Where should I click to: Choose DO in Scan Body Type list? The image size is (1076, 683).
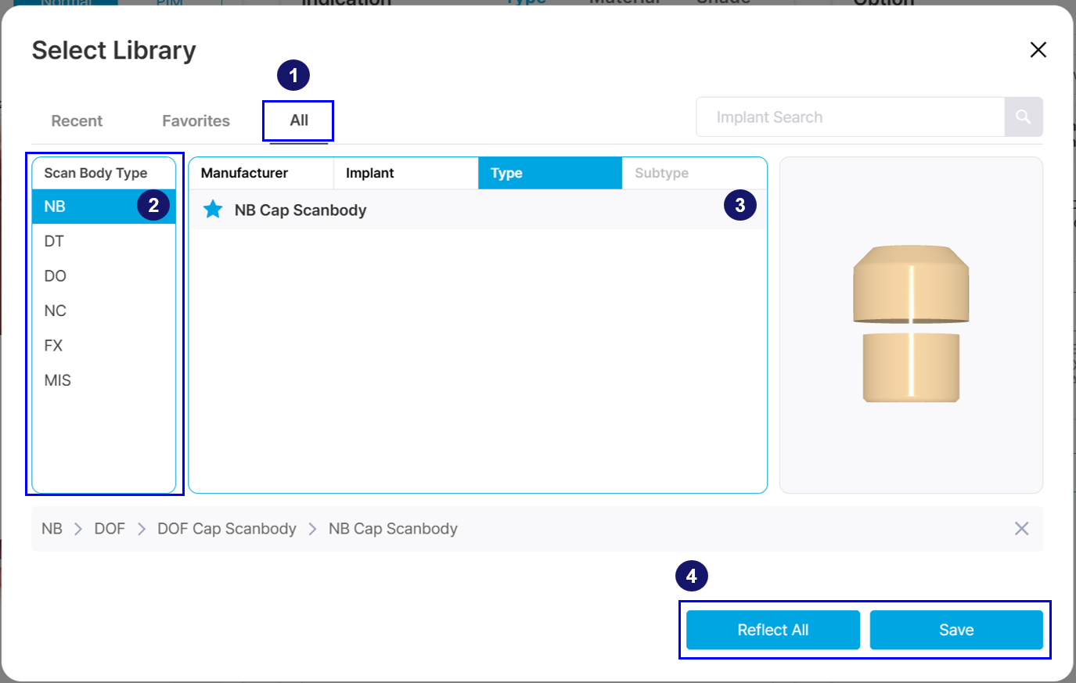(x=104, y=276)
